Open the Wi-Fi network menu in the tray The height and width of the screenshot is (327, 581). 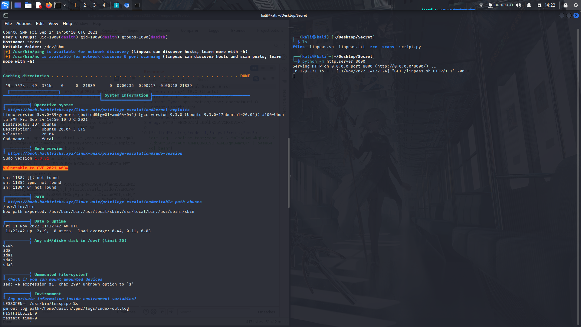pos(481,5)
